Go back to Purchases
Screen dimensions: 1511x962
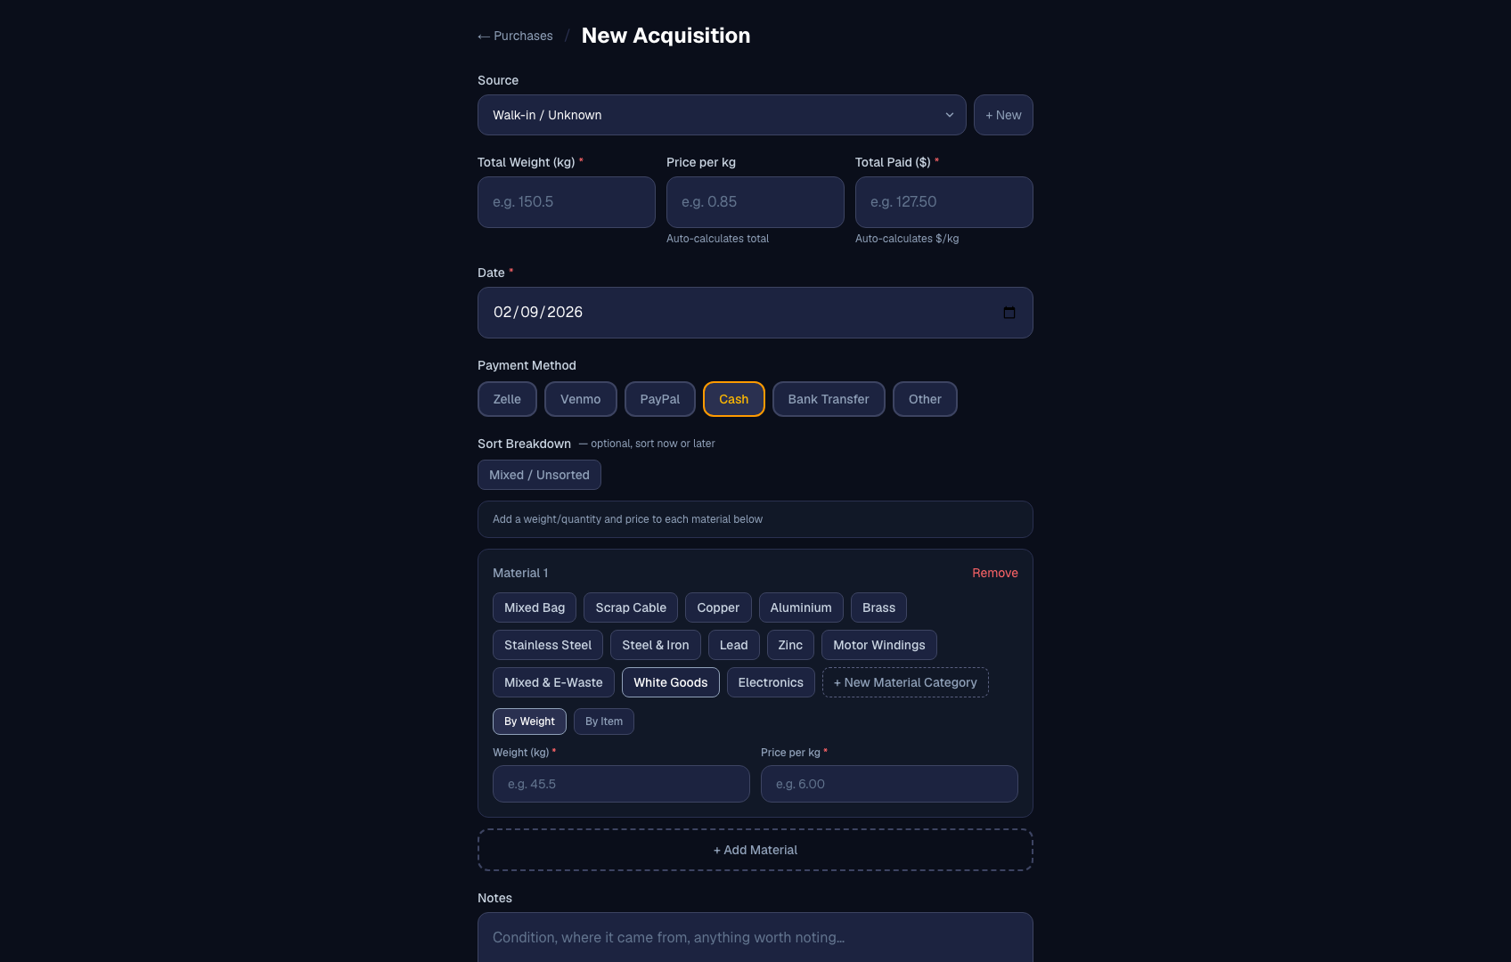coord(515,36)
